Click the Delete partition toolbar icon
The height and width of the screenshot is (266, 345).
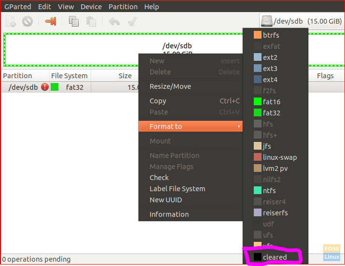[x=28, y=21]
